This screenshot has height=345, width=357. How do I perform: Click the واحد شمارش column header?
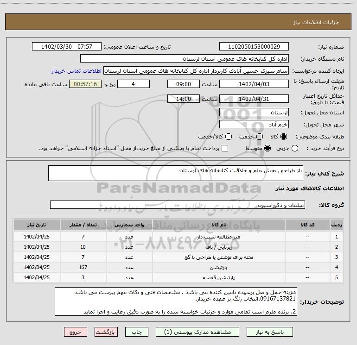[x=129, y=225]
